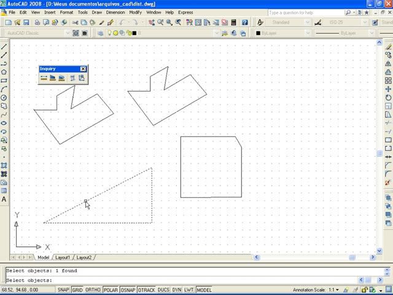This screenshot has width=393, height=295.
Task: Click the vertical scrollbar down arrow of drawing area
Action: pyautogui.click(x=379, y=251)
